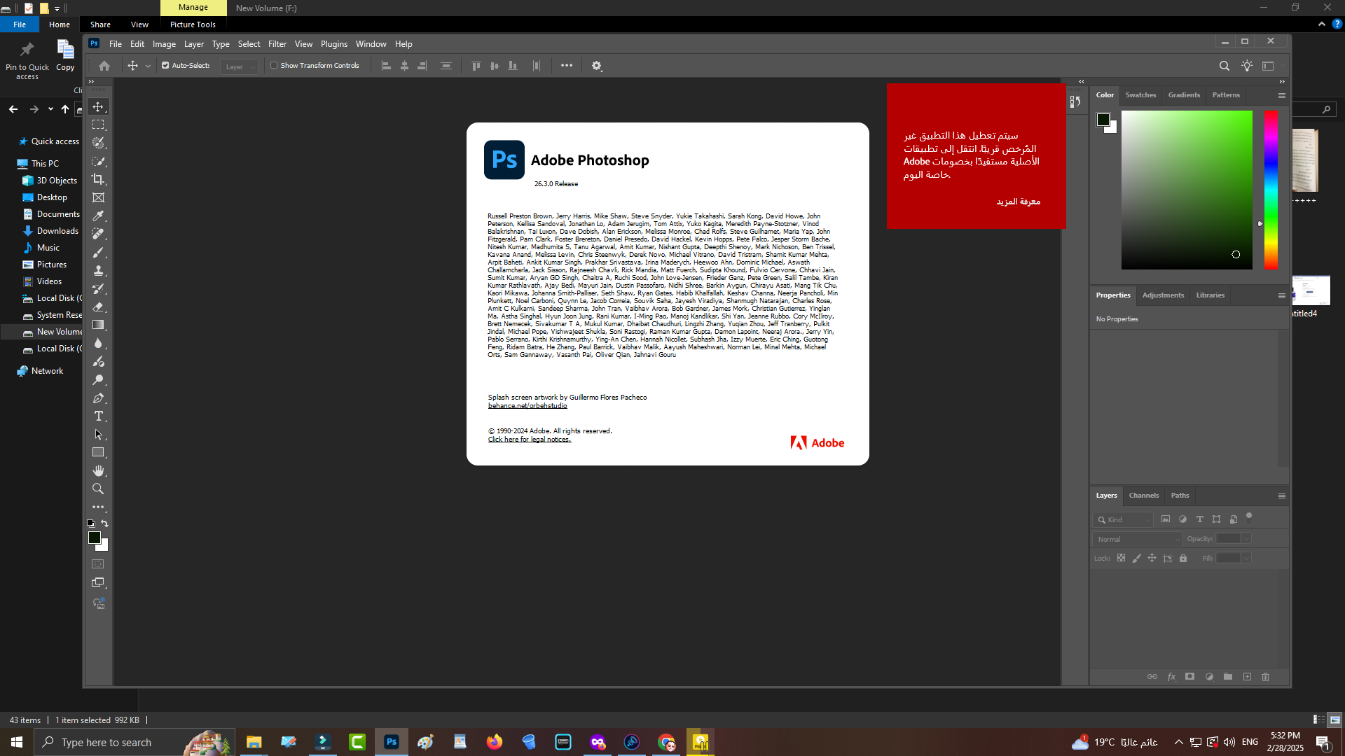Open the Photoshop search magnifier icon
This screenshot has width=1345, height=756.
click(1224, 66)
